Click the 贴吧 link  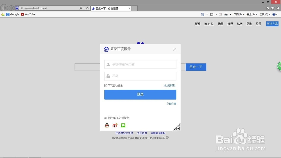click(240, 24)
